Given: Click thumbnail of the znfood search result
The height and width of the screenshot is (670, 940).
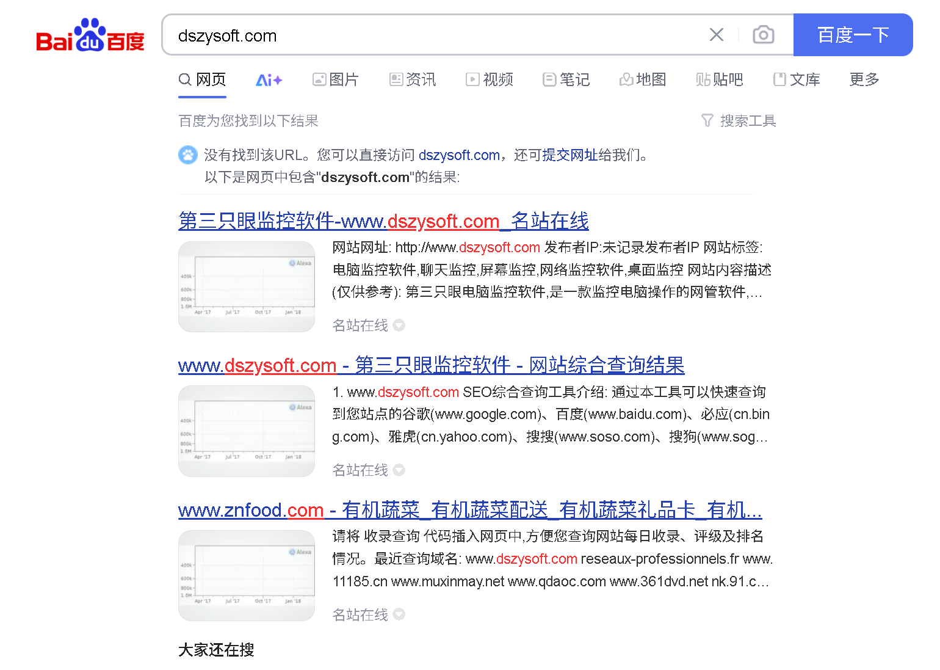Looking at the screenshot, I should click(247, 576).
